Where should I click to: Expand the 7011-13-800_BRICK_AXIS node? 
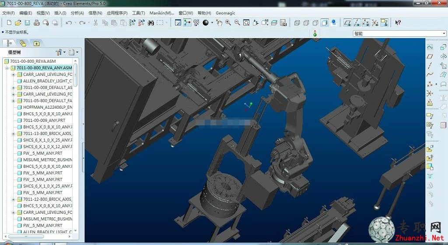click(x=13, y=134)
